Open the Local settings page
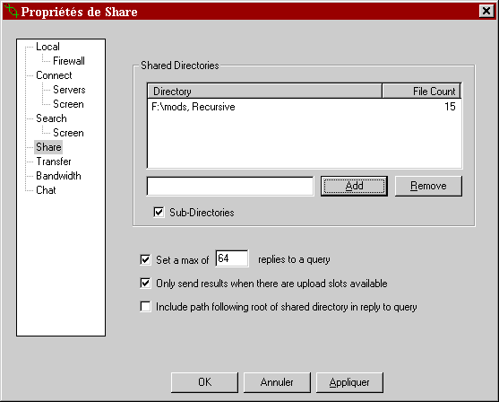 coord(47,47)
